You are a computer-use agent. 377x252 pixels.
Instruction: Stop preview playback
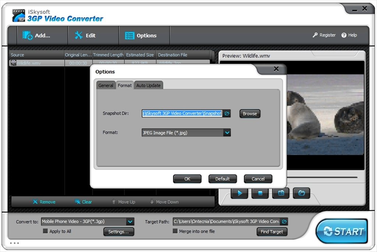pos(260,192)
